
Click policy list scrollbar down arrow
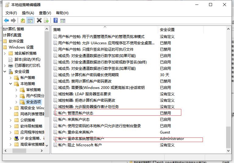click(228, 151)
